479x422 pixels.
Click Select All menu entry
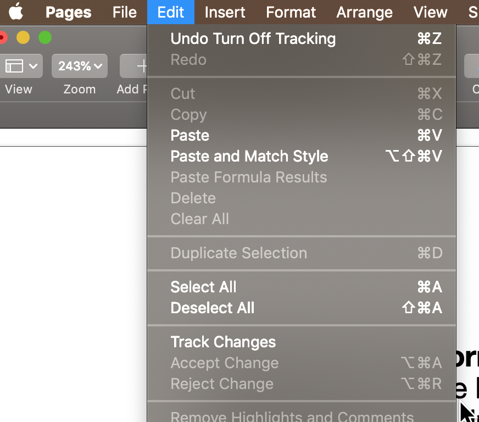tap(203, 287)
